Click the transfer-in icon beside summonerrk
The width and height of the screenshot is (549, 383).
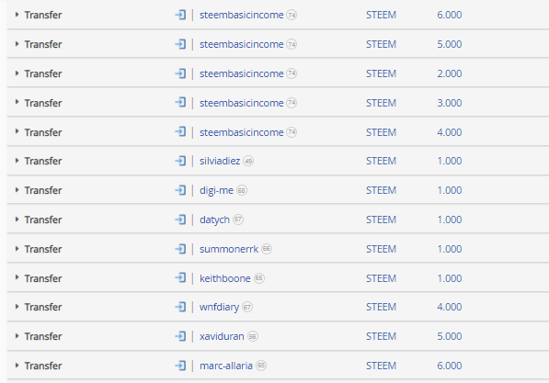click(180, 249)
